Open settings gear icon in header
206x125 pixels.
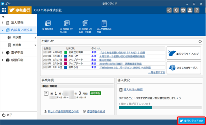click(176, 10)
